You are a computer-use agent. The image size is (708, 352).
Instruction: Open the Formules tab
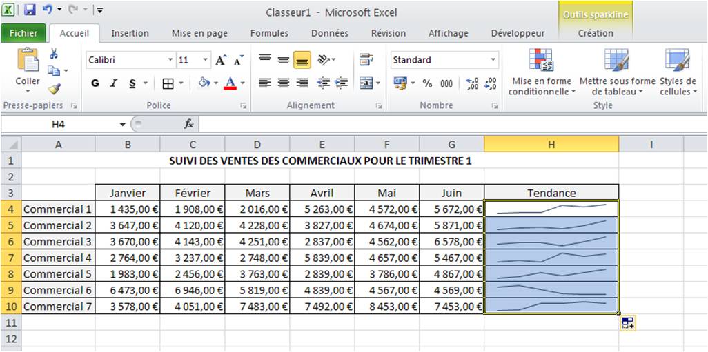click(270, 33)
